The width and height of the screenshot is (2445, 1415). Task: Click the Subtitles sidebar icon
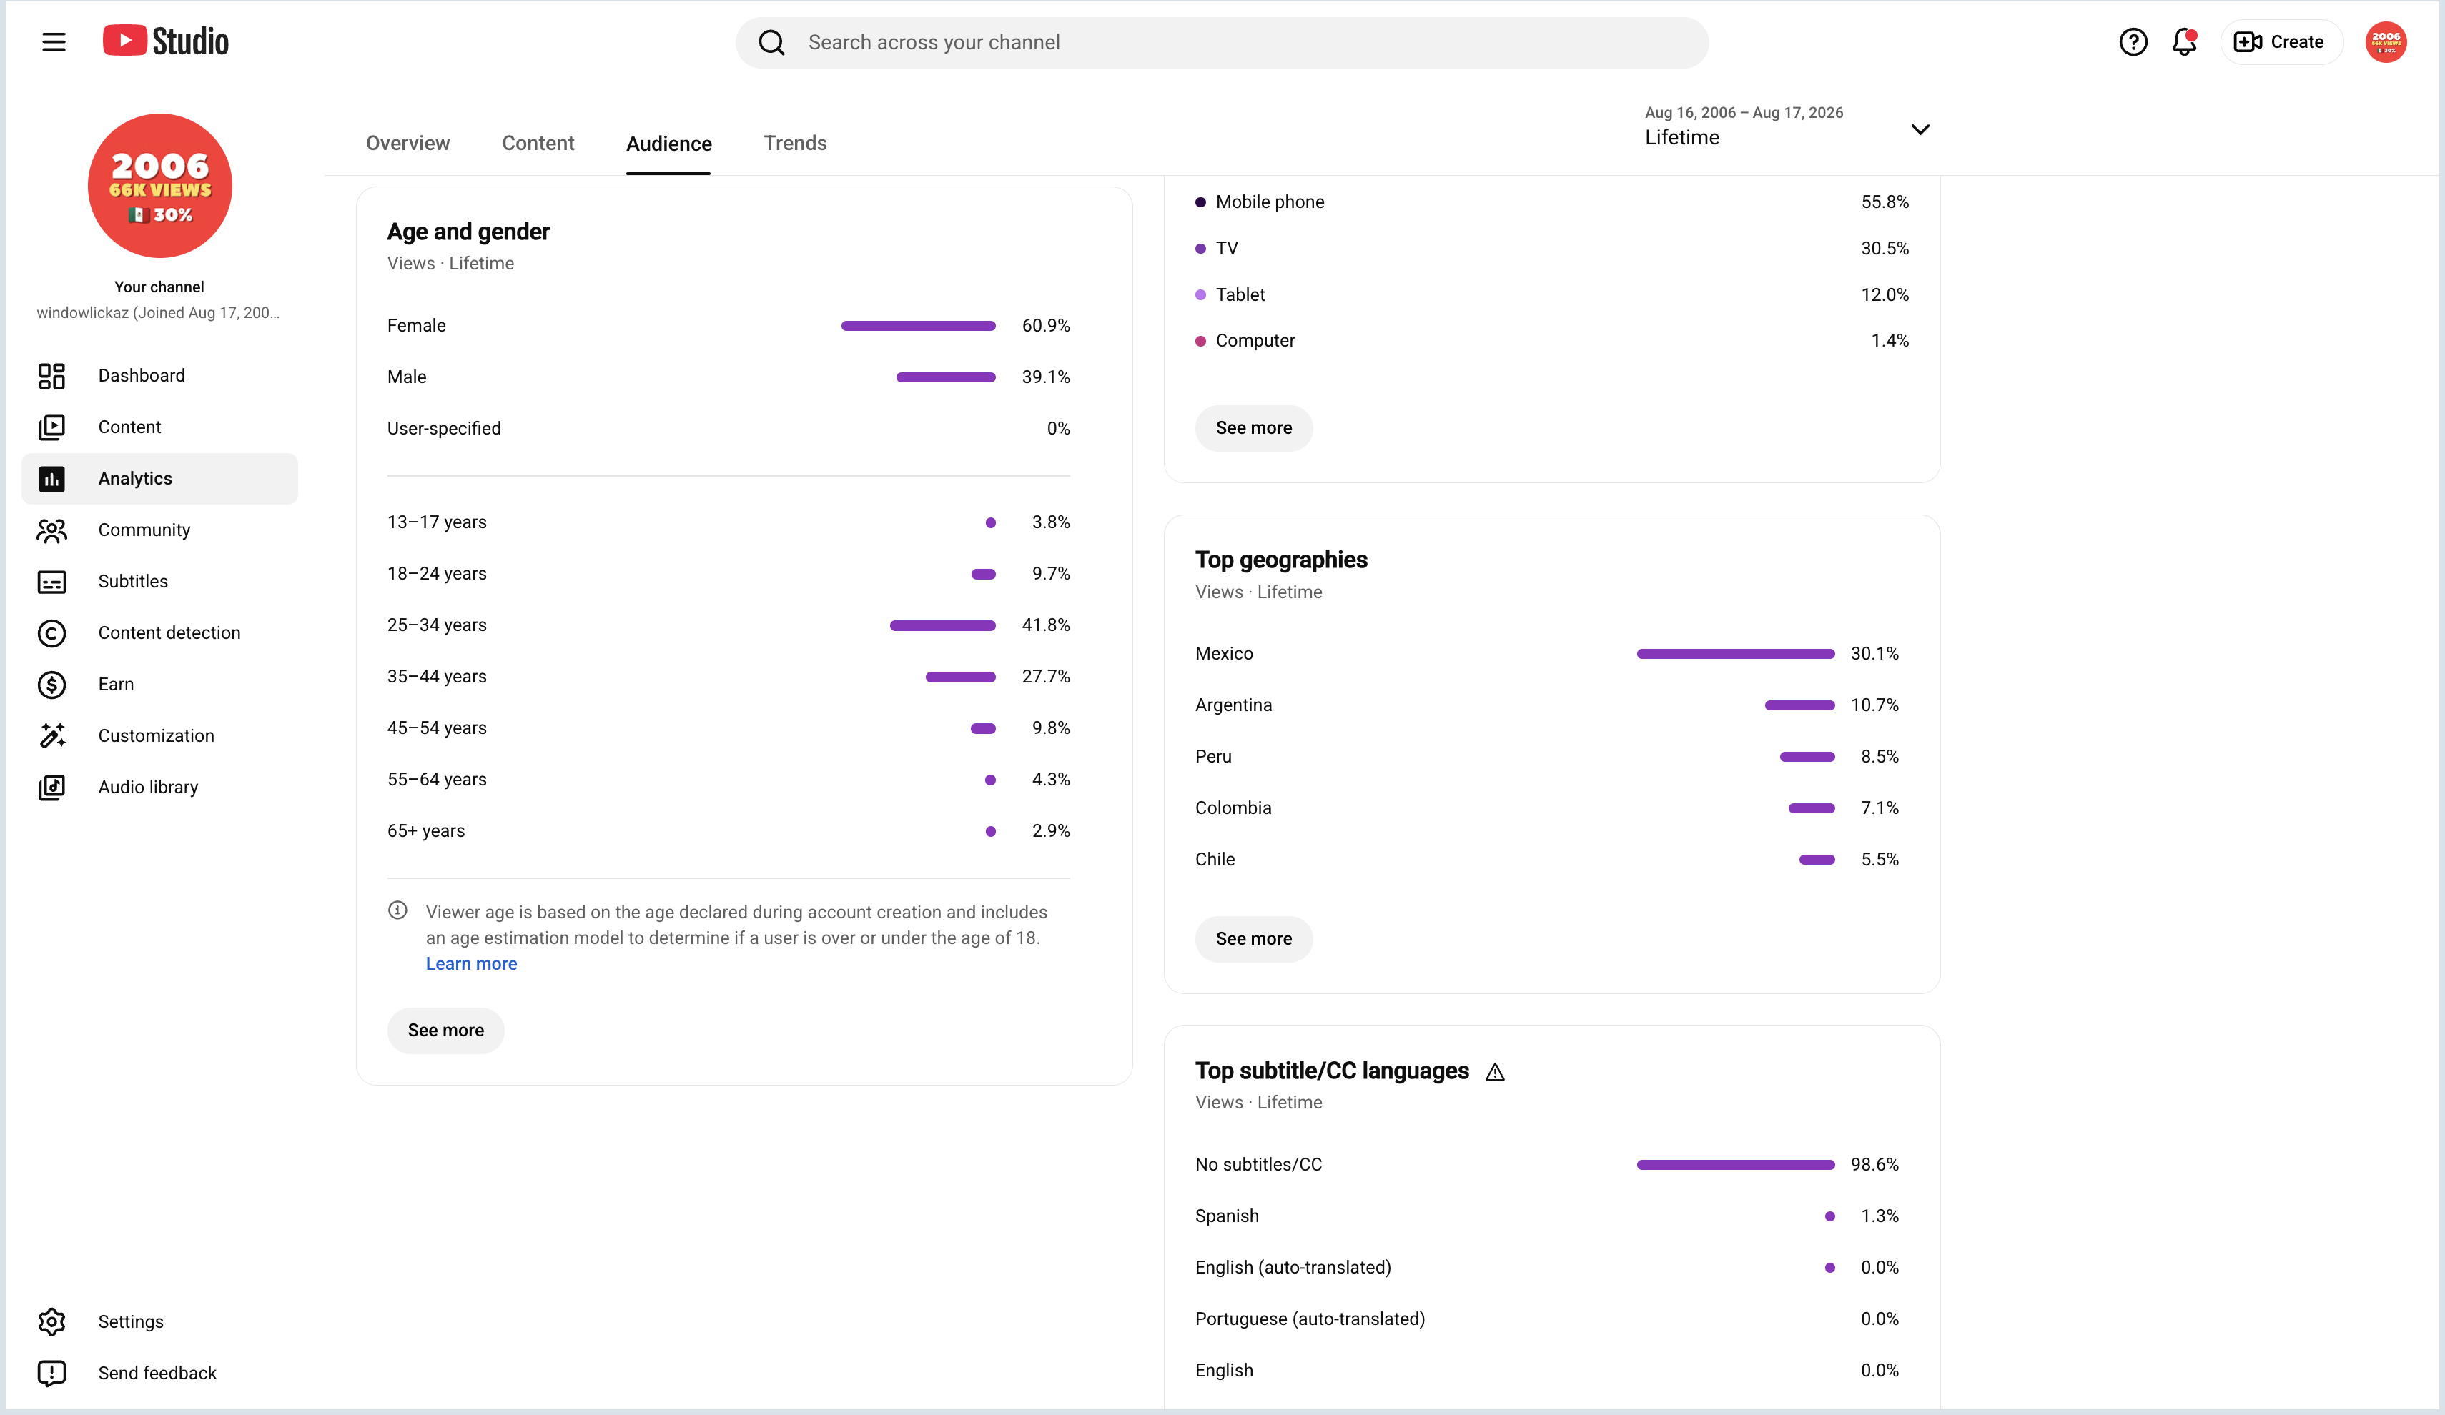[51, 581]
